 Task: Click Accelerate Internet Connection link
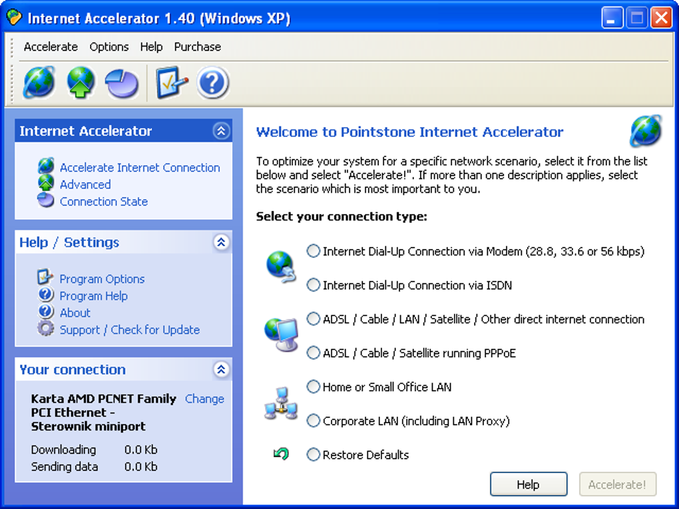coord(140,168)
